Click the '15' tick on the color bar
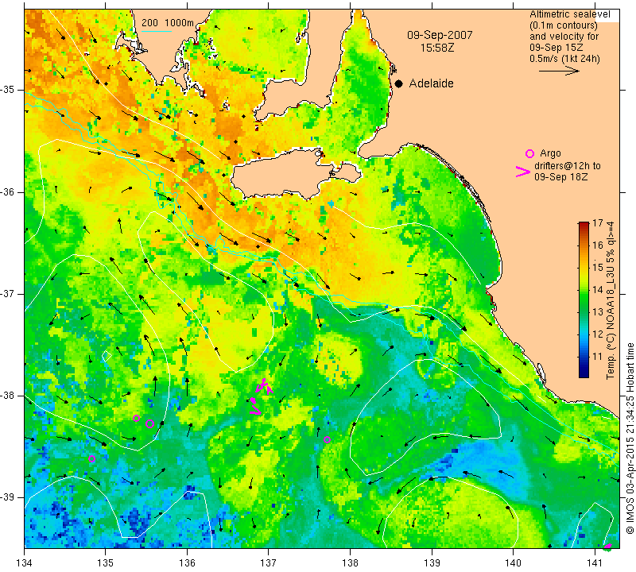Screen dimensions: 636x572 coord(598,268)
